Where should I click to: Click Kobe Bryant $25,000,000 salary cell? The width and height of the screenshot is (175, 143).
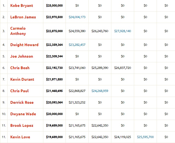click(x=54, y=5)
